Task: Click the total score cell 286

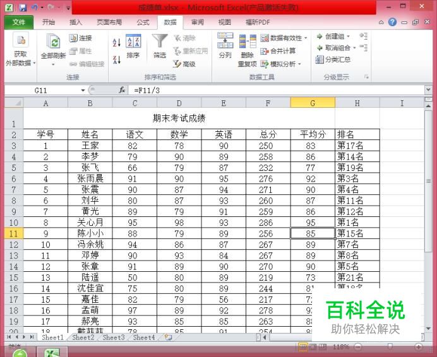Action: click(x=268, y=223)
